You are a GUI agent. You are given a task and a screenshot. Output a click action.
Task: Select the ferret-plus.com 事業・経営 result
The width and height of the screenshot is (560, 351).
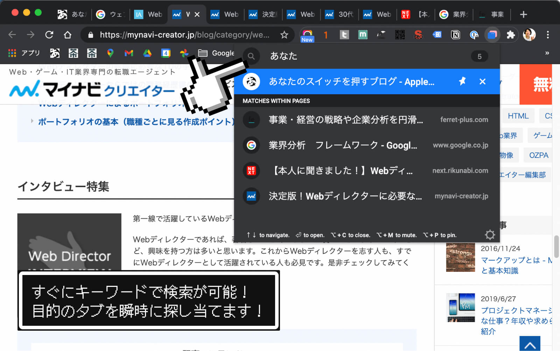367,120
